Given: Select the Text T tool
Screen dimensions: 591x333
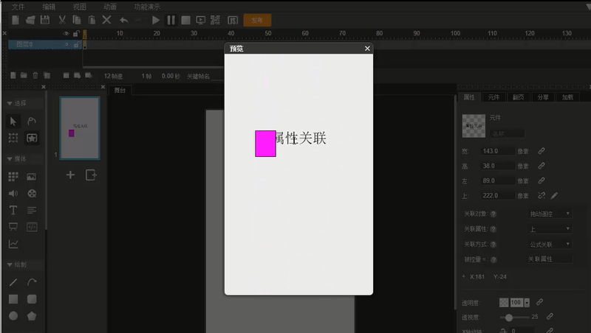Looking at the screenshot, I should pos(13,210).
